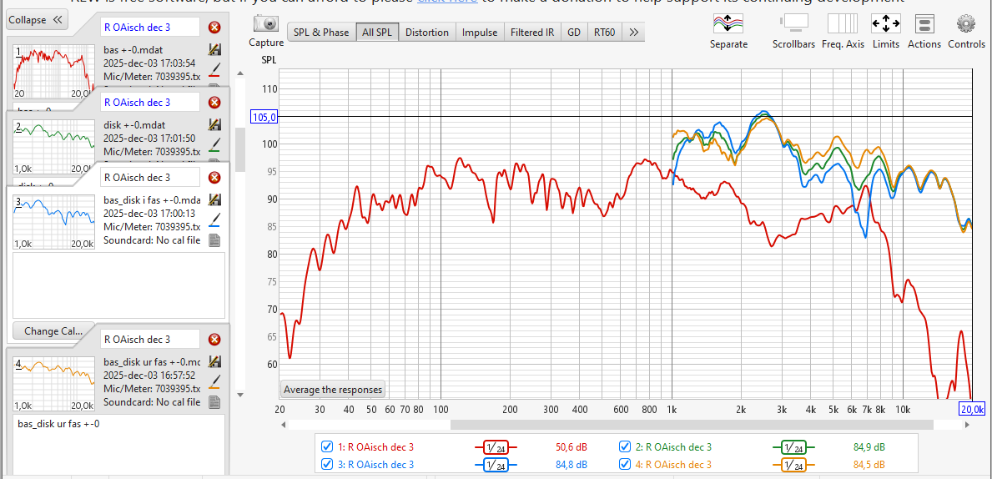Save the disk +-0.mdat measurement
Image resolution: width=992 pixels, height=479 pixels.
[x=214, y=124]
